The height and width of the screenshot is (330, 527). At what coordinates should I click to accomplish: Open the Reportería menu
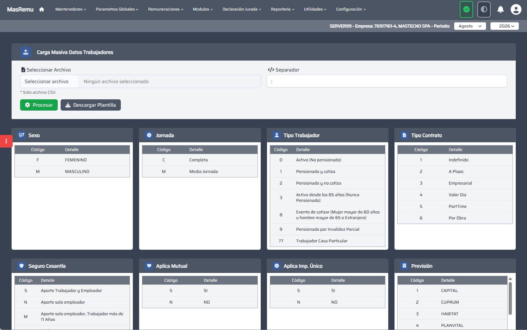(x=283, y=9)
